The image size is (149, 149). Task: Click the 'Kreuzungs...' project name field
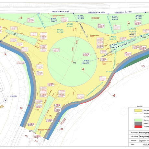tap(144, 132)
